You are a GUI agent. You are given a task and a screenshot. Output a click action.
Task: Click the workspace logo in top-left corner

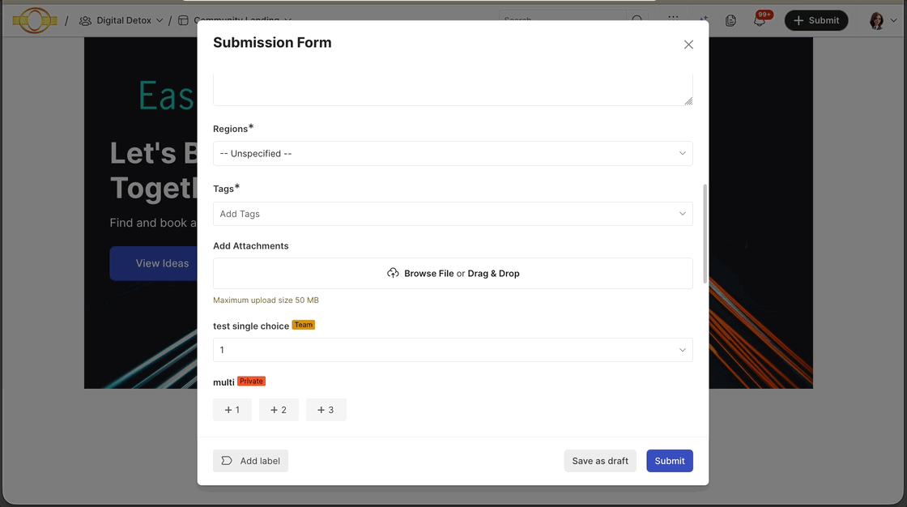point(34,19)
